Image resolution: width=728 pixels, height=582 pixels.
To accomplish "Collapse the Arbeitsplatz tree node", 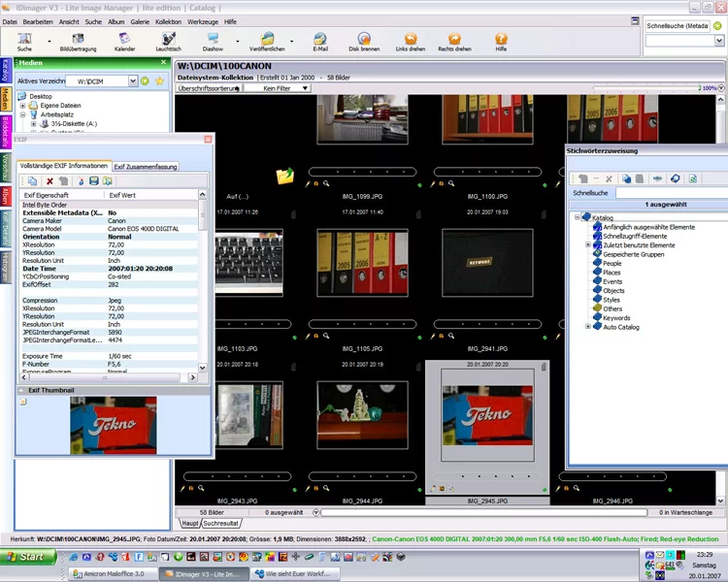I will pos(22,114).
